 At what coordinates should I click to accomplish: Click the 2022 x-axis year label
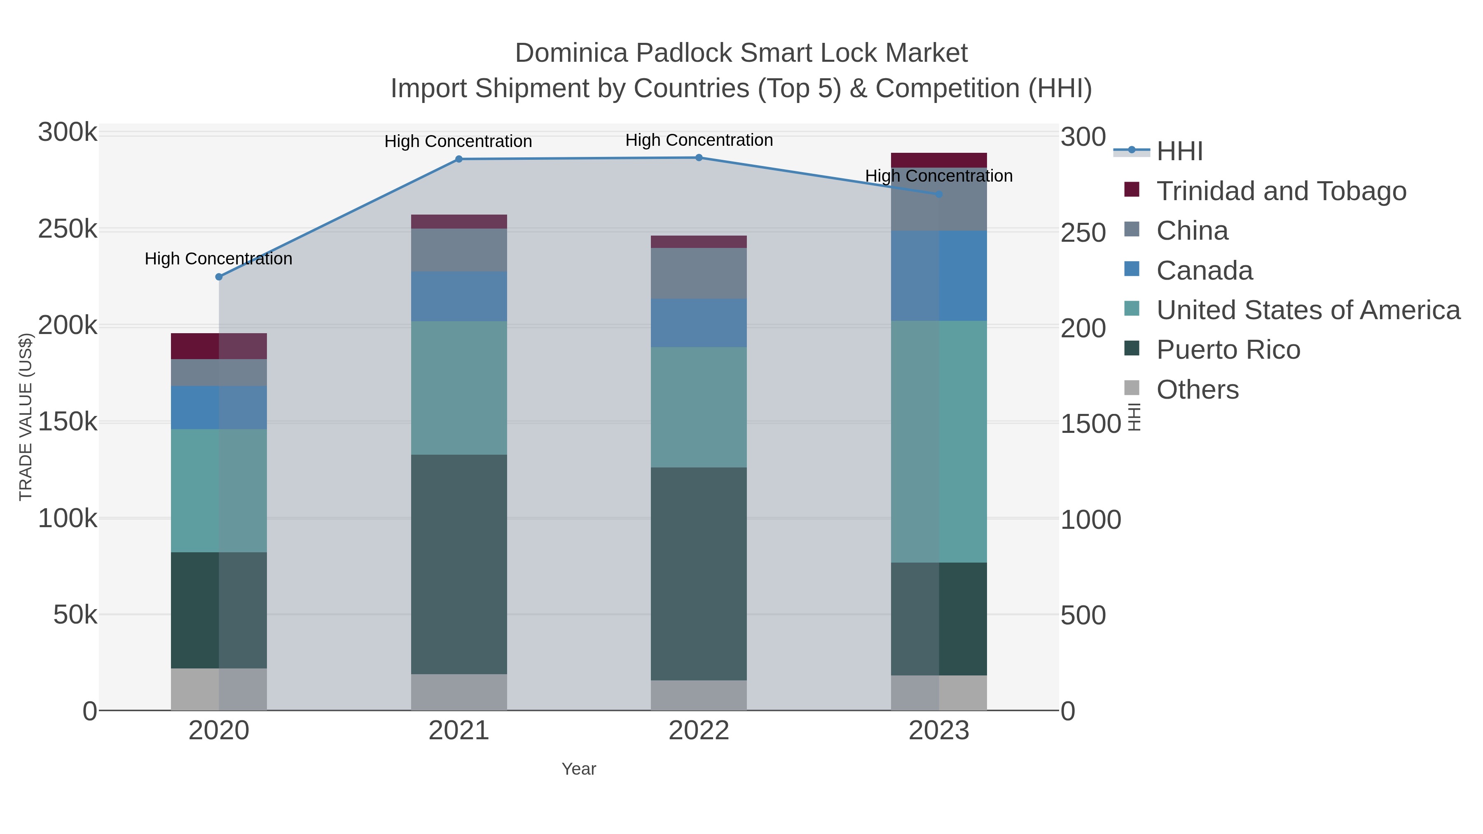tap(699, 731)
